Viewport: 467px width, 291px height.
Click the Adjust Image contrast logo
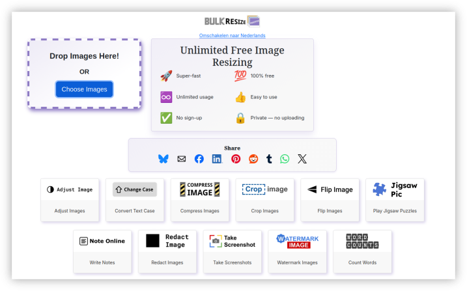tap(70, 189)
